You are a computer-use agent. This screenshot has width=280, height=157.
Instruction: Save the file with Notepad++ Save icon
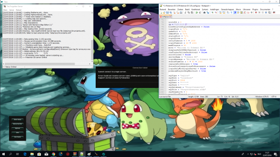pyautogui.click(x=167, y=12)
